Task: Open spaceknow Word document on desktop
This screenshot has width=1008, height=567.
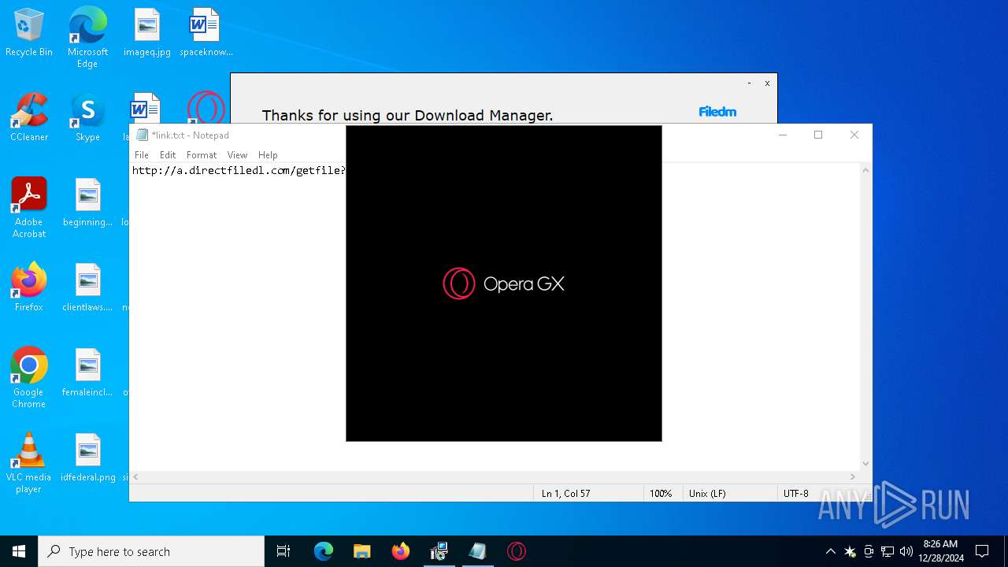Action: point(206,33)
